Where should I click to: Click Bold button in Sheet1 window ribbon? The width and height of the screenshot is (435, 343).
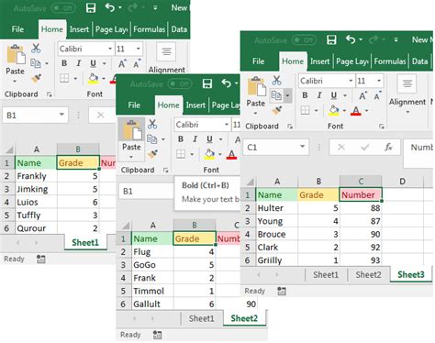(x=64, y=63)
